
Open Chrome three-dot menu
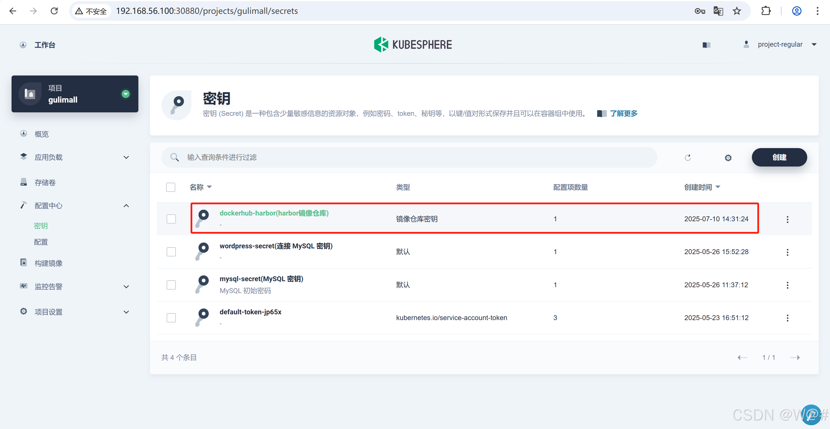(x=817, y=11)
